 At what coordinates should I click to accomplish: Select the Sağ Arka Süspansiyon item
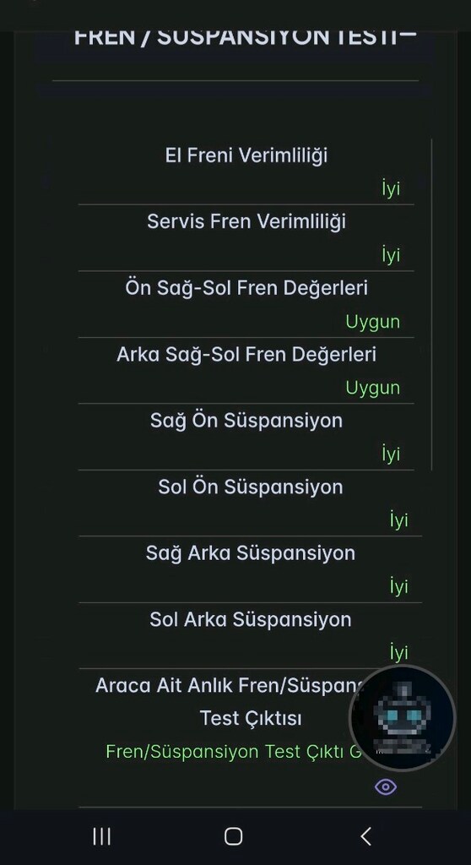tap(251, 569)
